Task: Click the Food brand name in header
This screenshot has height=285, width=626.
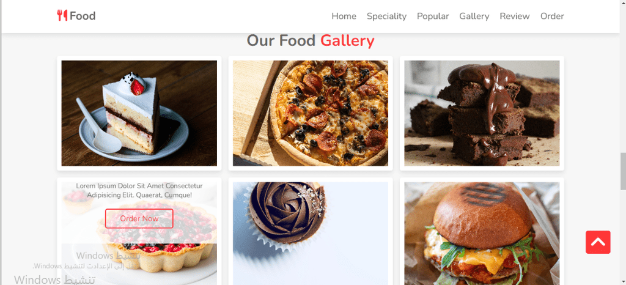Action: [83, 16]
